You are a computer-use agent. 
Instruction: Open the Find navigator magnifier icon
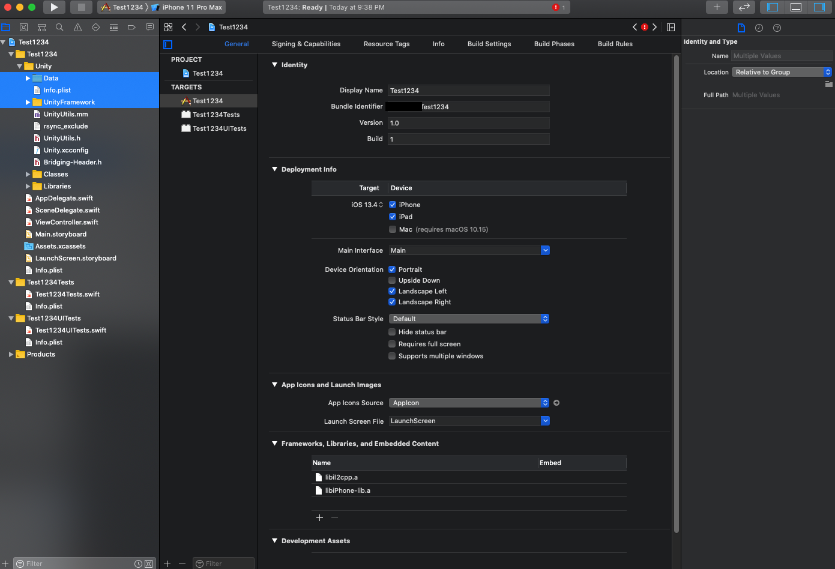59,27
